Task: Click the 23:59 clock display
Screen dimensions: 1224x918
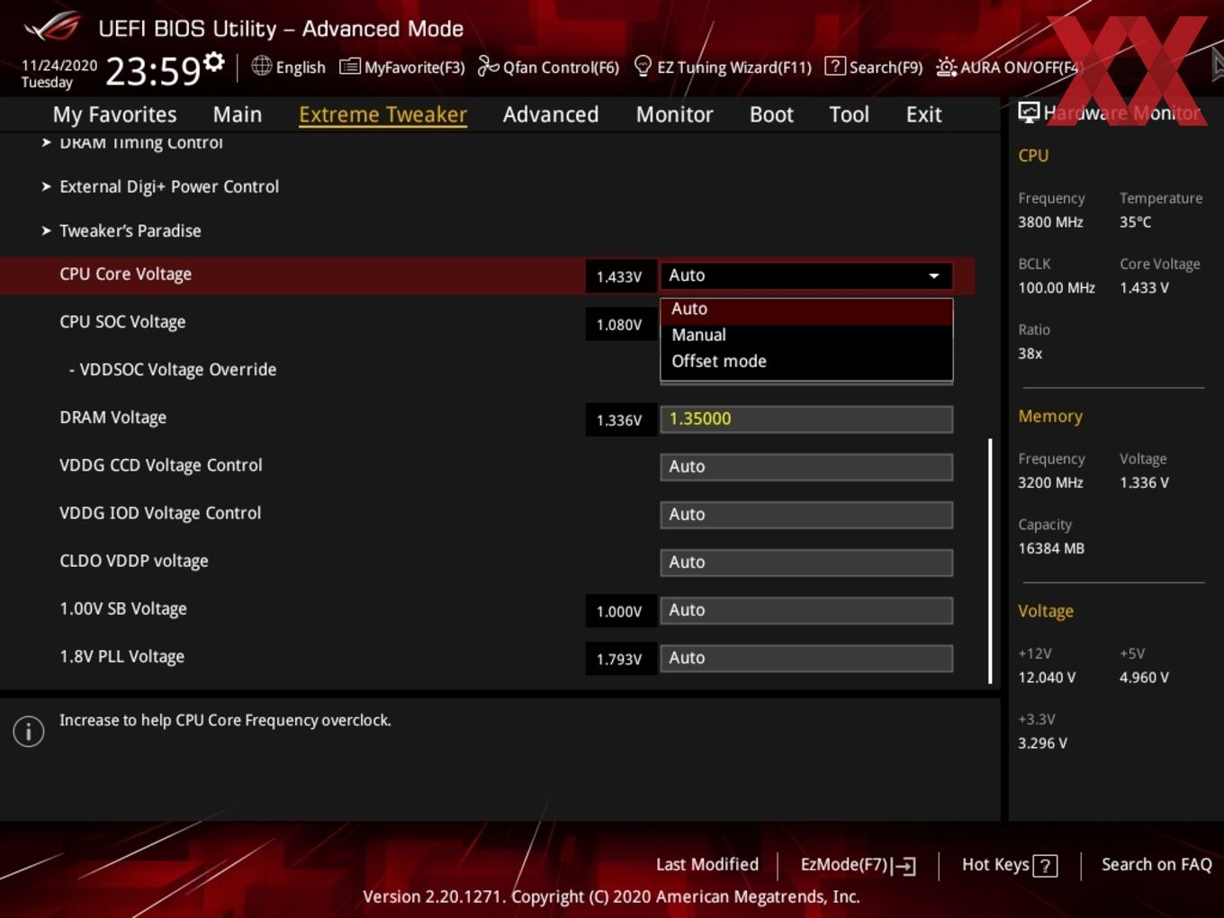Action: (x=153, y=70)
